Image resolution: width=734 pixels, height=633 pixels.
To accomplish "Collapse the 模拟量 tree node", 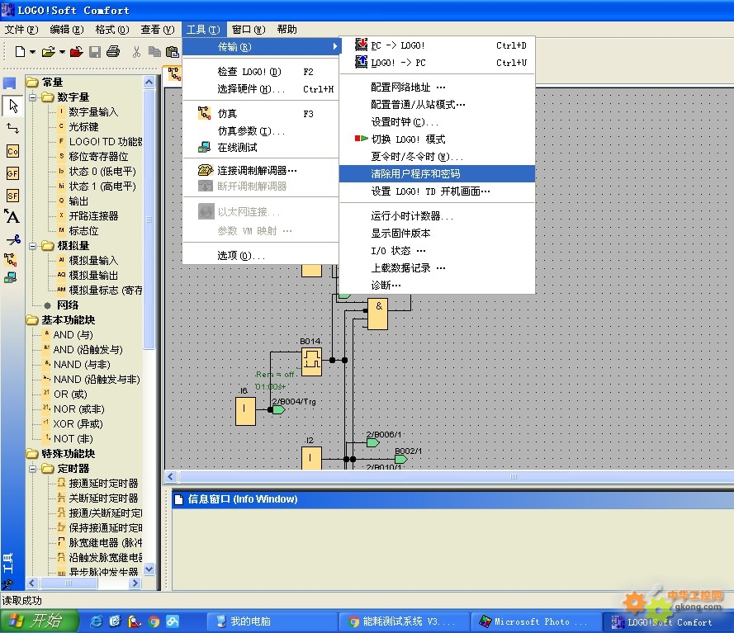I will click(x=33, y=246).
